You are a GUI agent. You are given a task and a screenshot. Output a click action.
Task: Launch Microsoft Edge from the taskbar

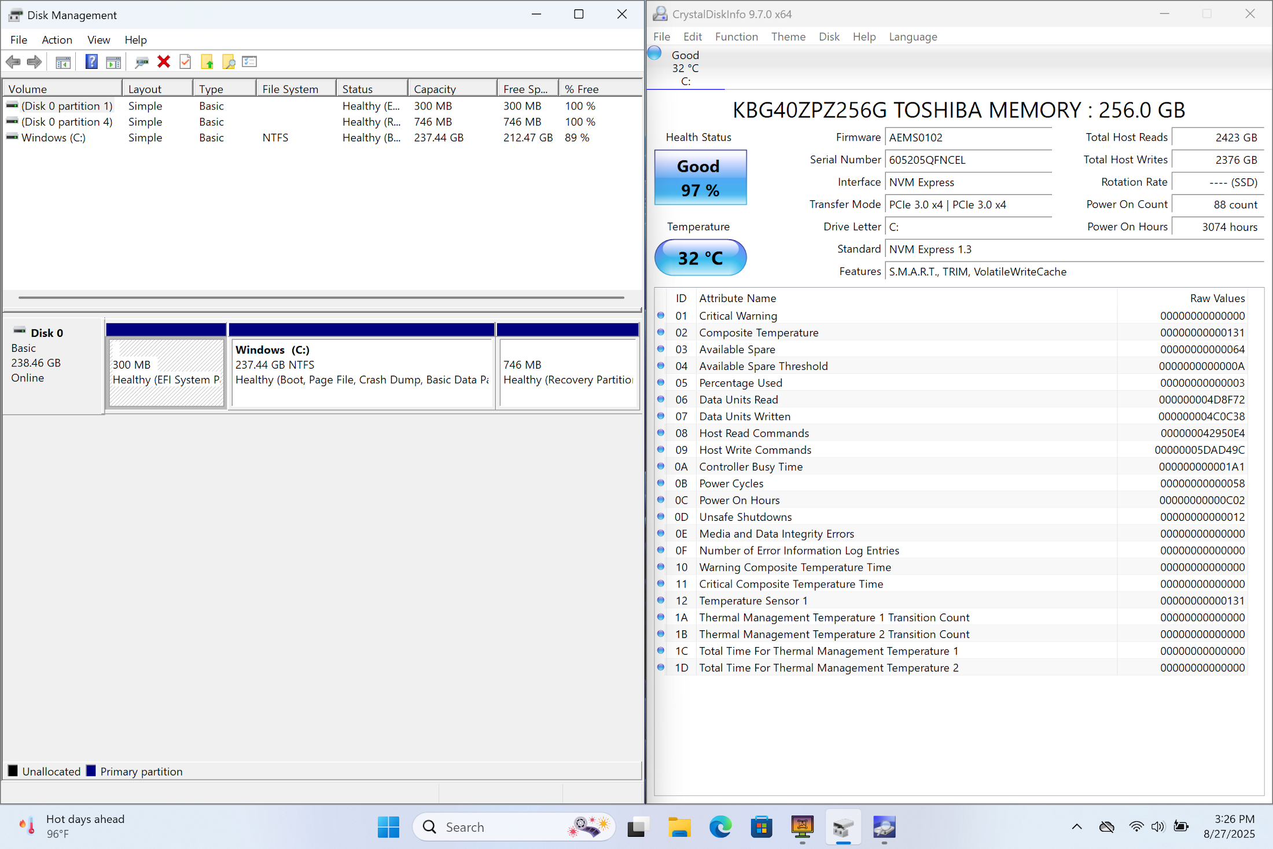click(x=720, y=827)
